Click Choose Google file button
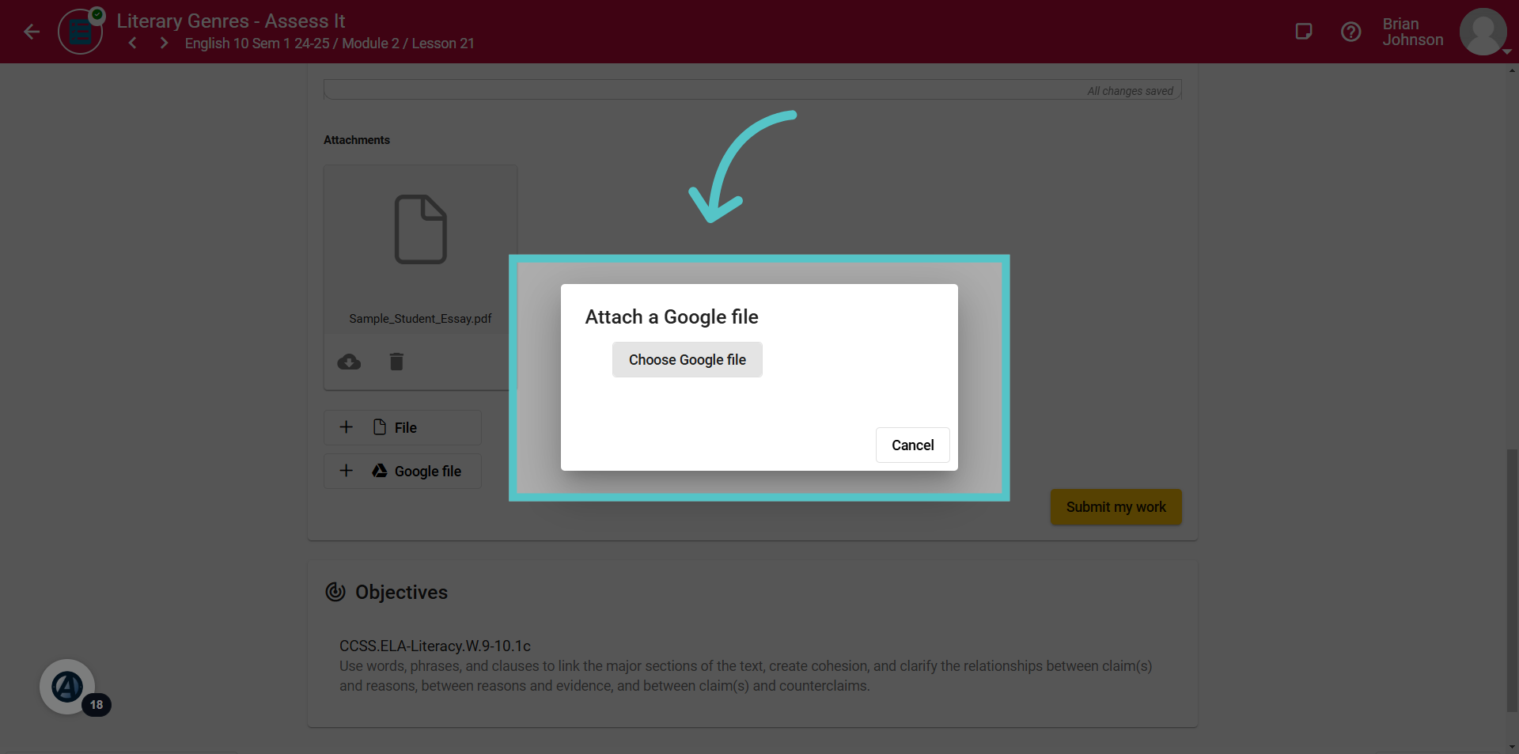Viewport: 1519px width, 754px height. [688, 360]
